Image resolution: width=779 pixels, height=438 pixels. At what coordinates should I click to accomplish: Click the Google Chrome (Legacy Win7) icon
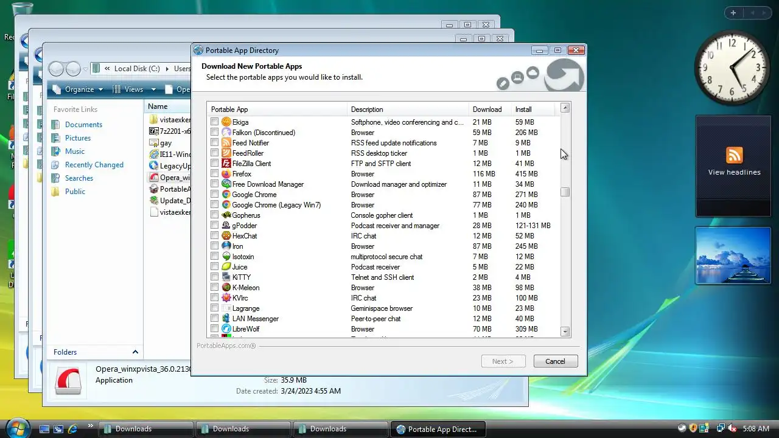pyautogui.click(x=226, y=205)
